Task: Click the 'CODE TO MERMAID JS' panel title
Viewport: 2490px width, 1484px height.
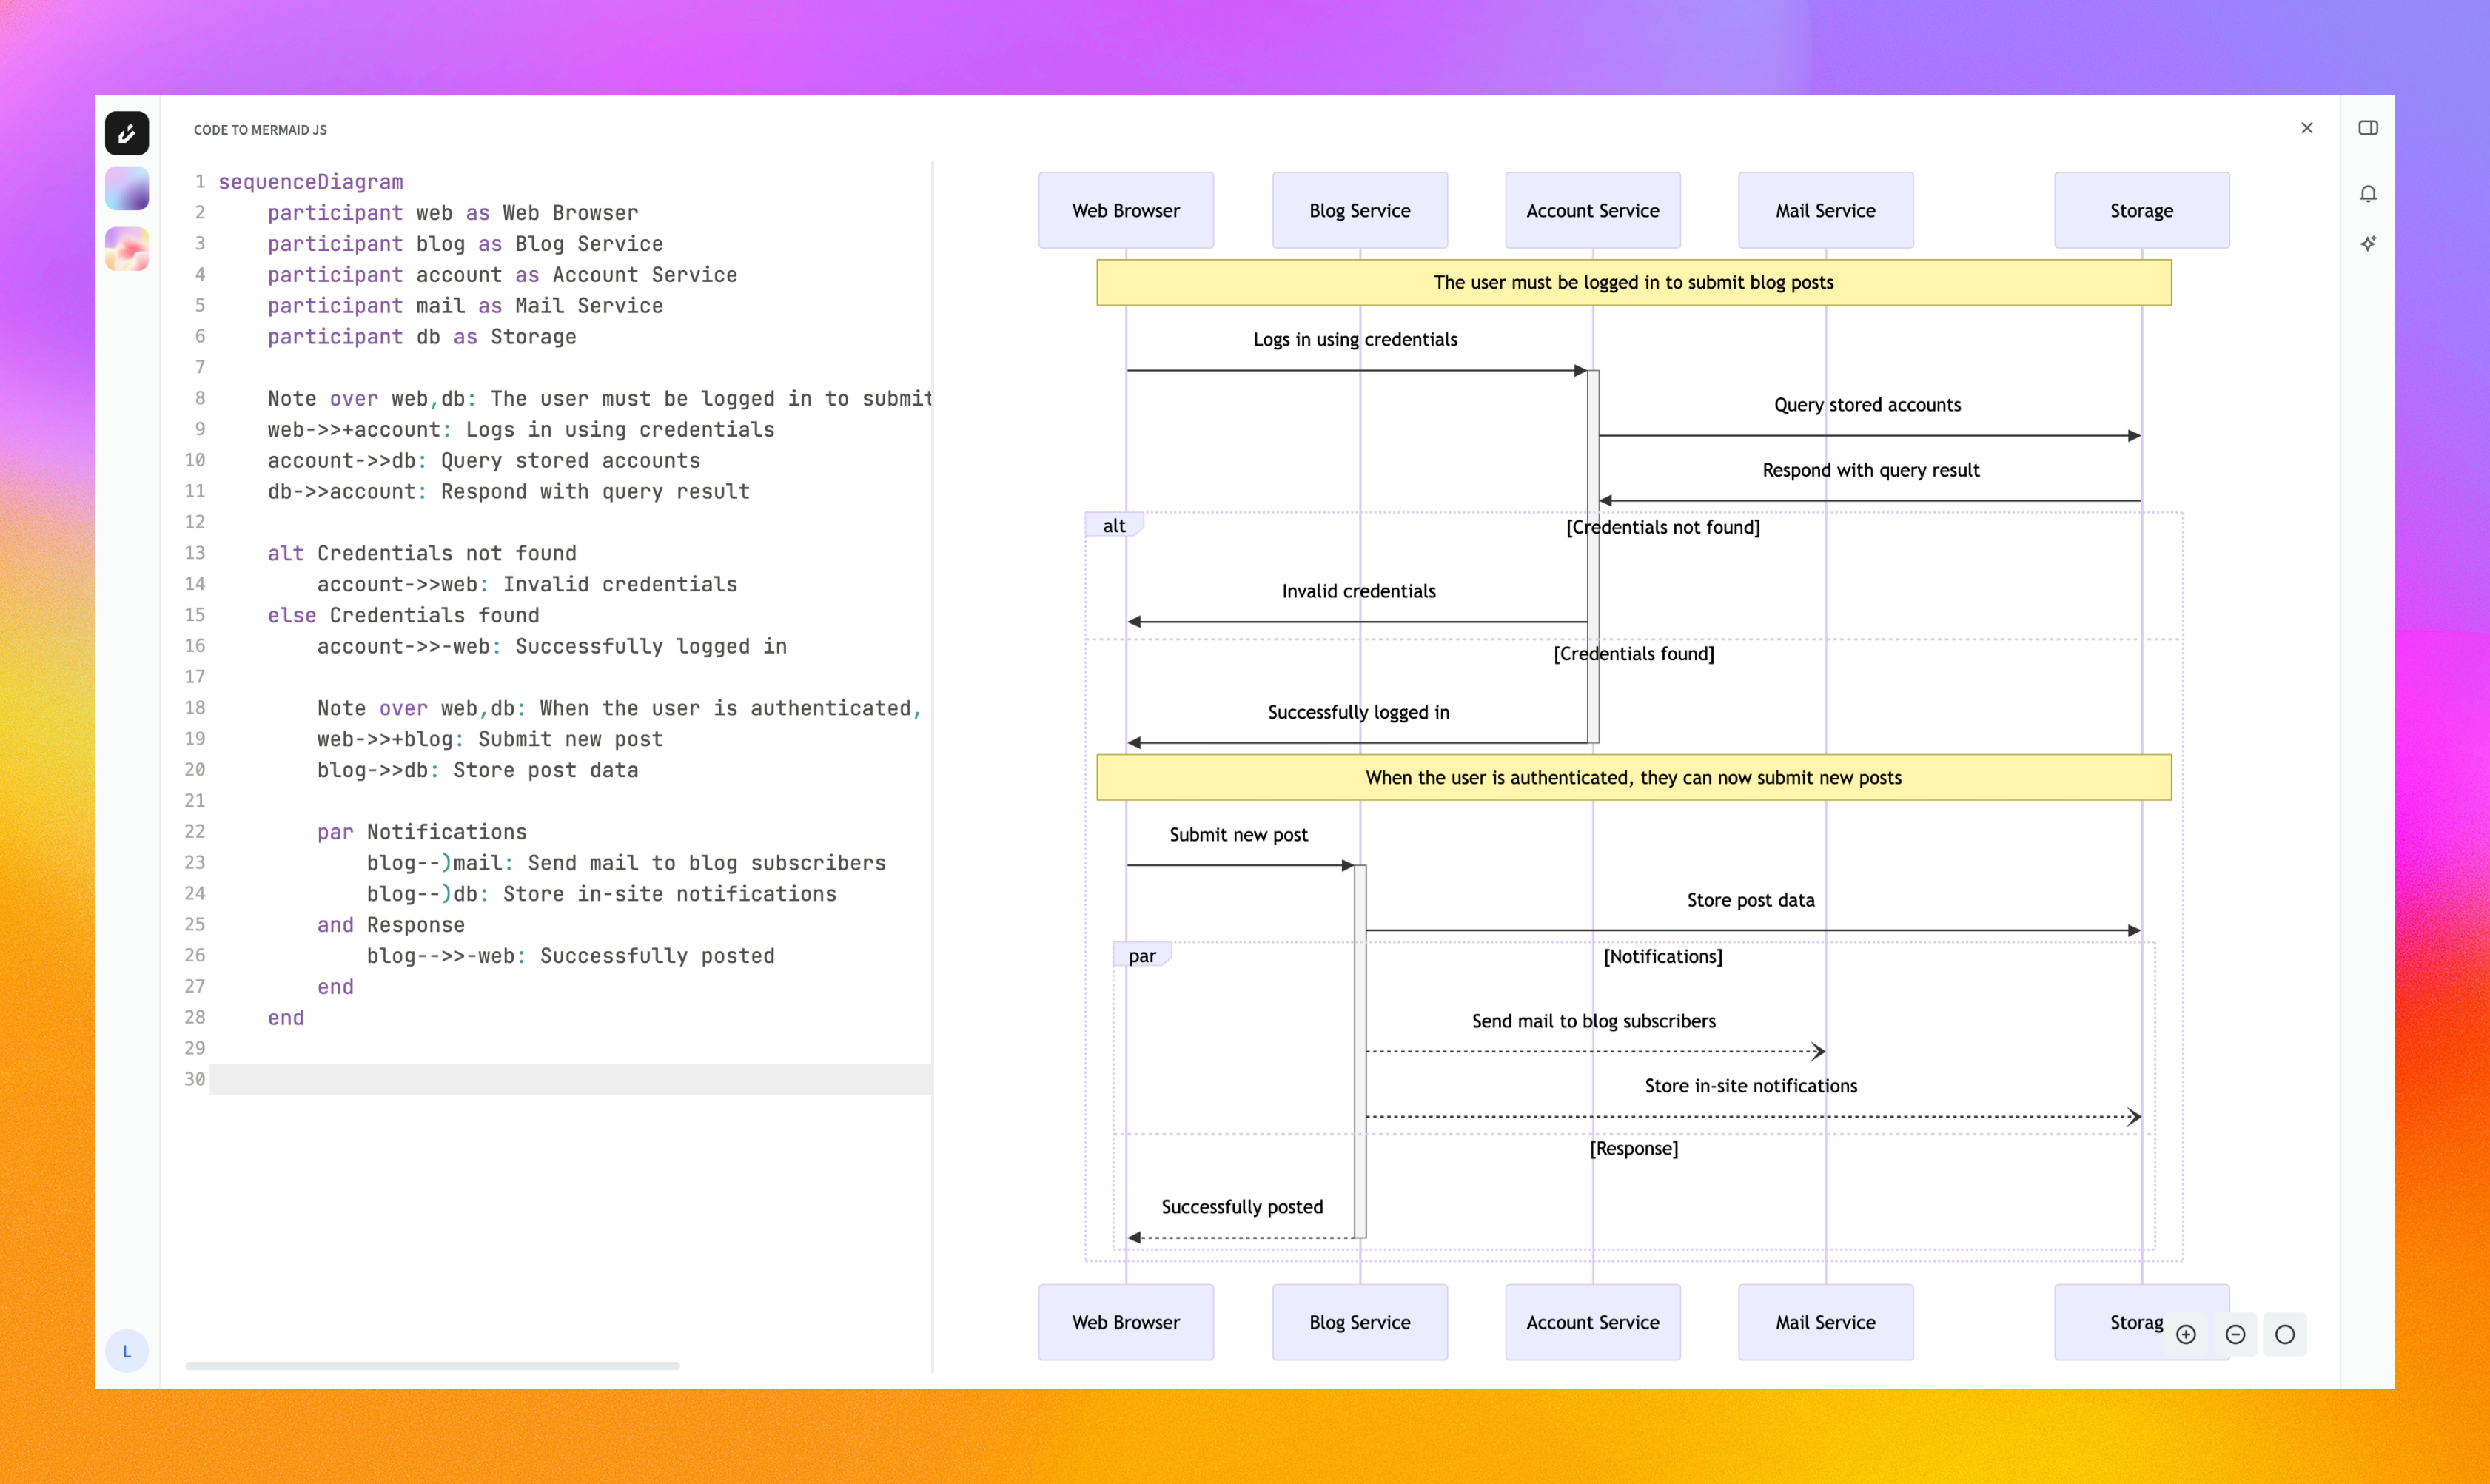Action: pos(260,130)
